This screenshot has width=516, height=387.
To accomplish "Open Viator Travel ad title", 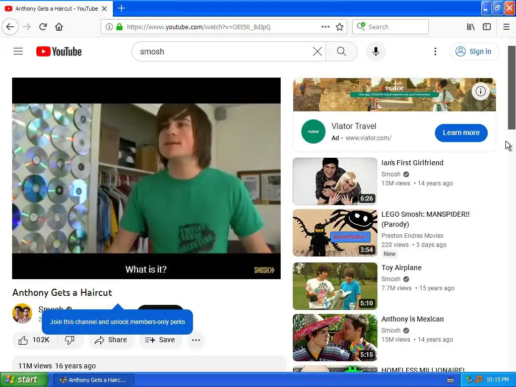I will [354, 126].
